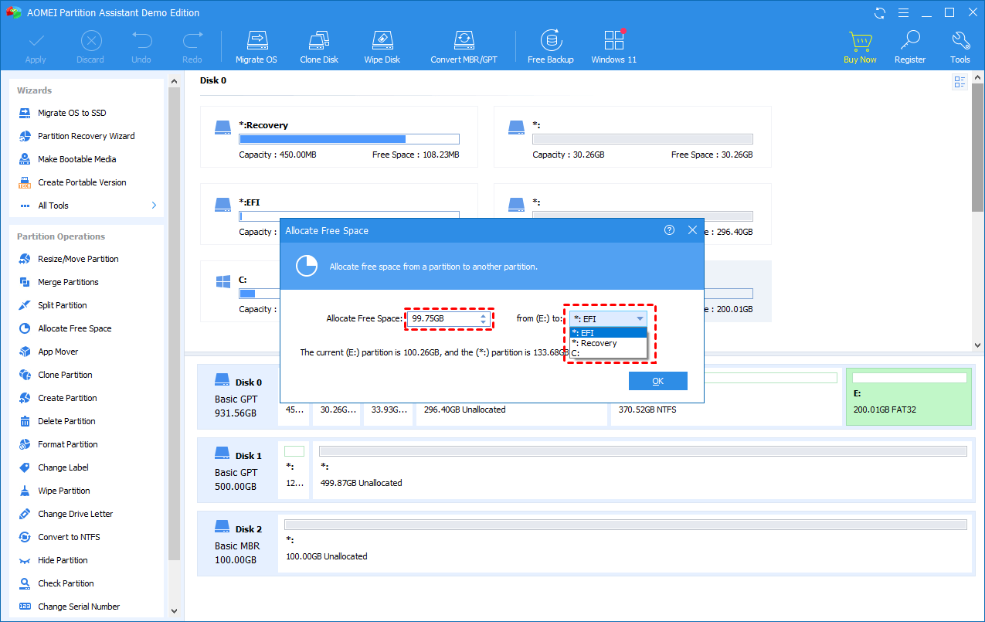Increase allocate size with up arrow

click(484, 315)
